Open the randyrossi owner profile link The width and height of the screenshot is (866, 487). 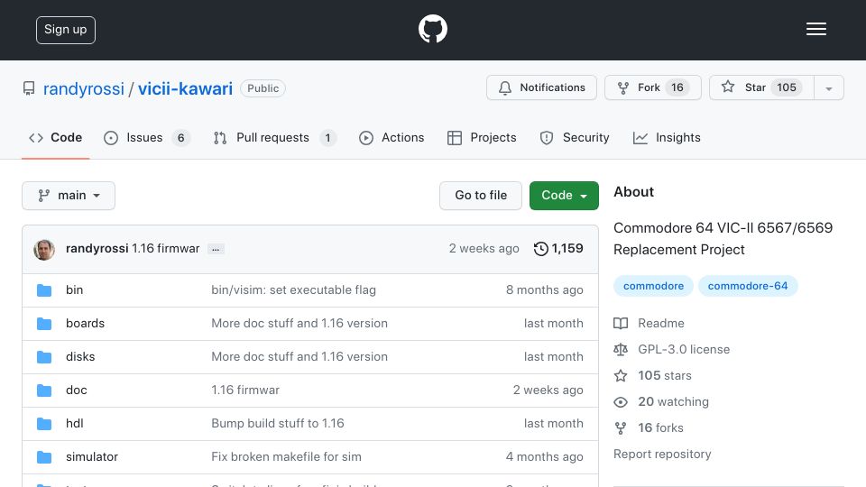[x=83, y=88]
